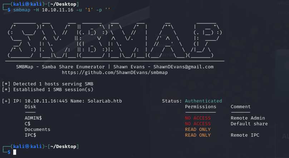Click the Documents share name

coord(38,130)
